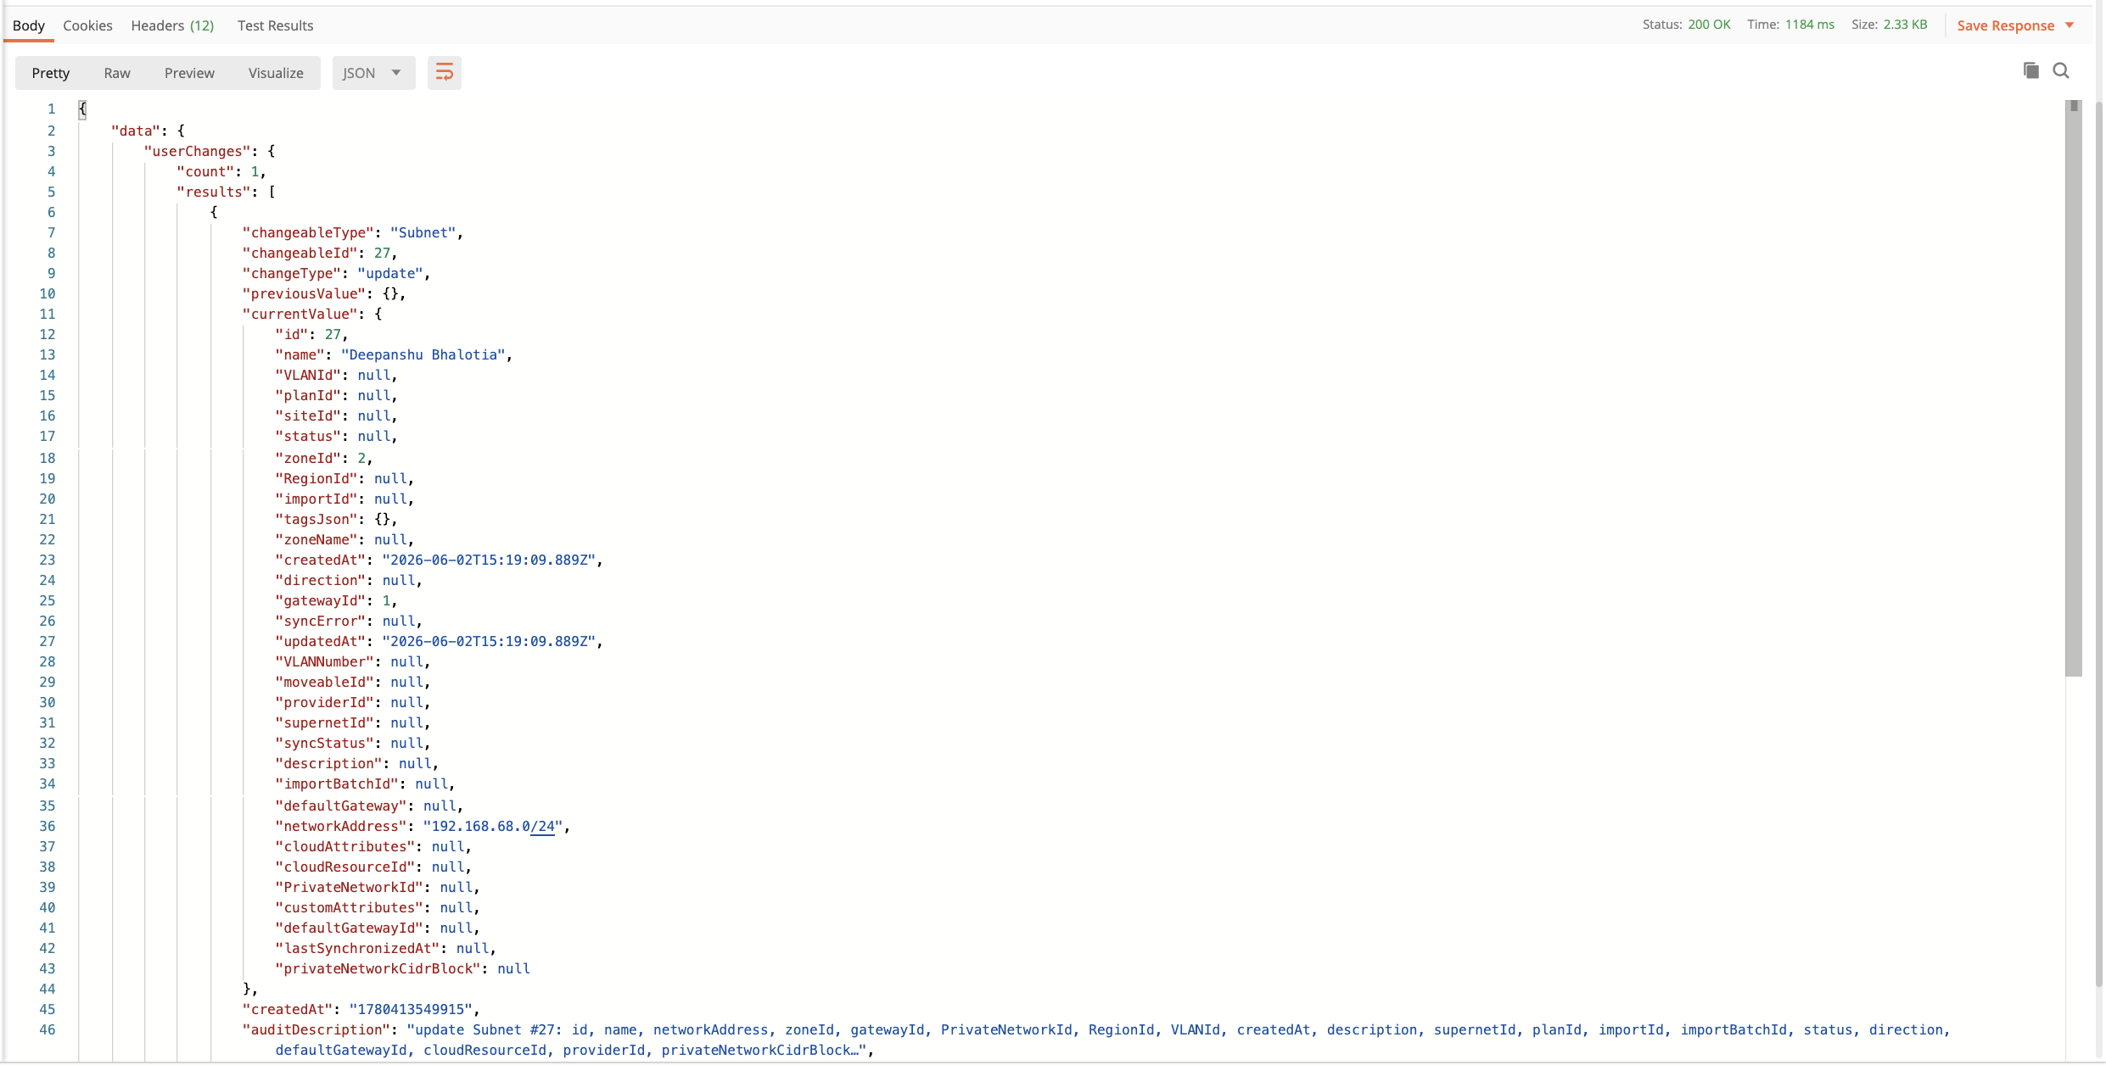The height and width of the screenshot is (1065, 2106).
Task: Click the "count" key on line 4
Action: 205,171
